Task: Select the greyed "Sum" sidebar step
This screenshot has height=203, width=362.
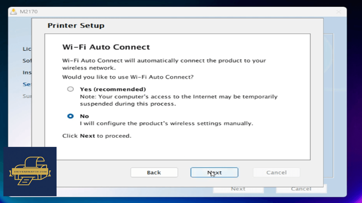Action: pyautogui.click(x=27, y=96)
